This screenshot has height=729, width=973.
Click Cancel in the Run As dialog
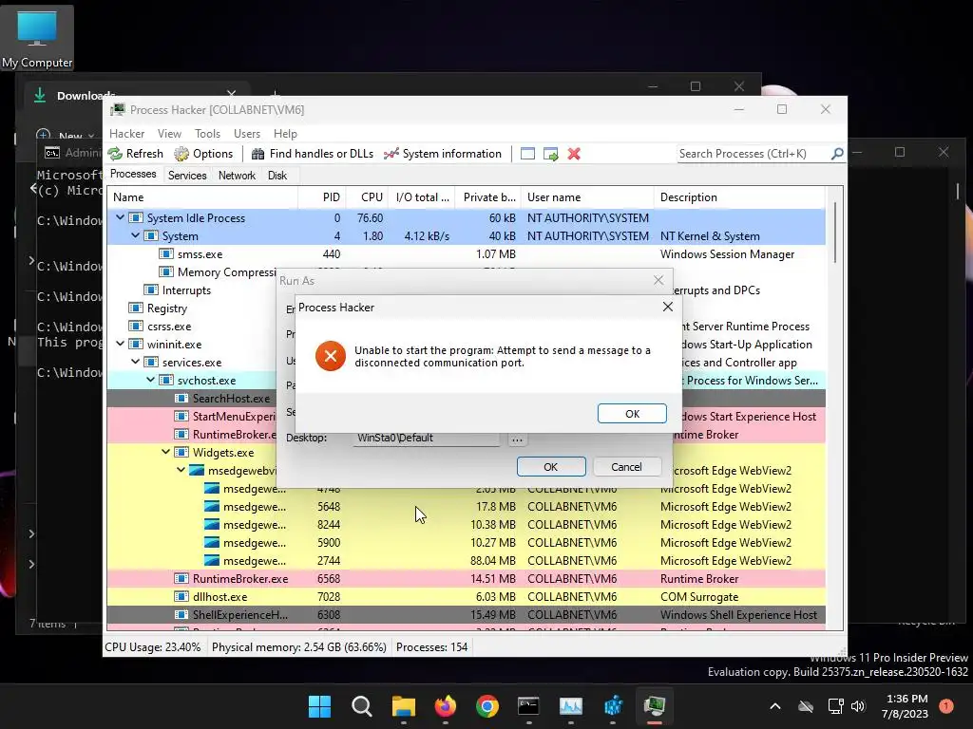626,467
